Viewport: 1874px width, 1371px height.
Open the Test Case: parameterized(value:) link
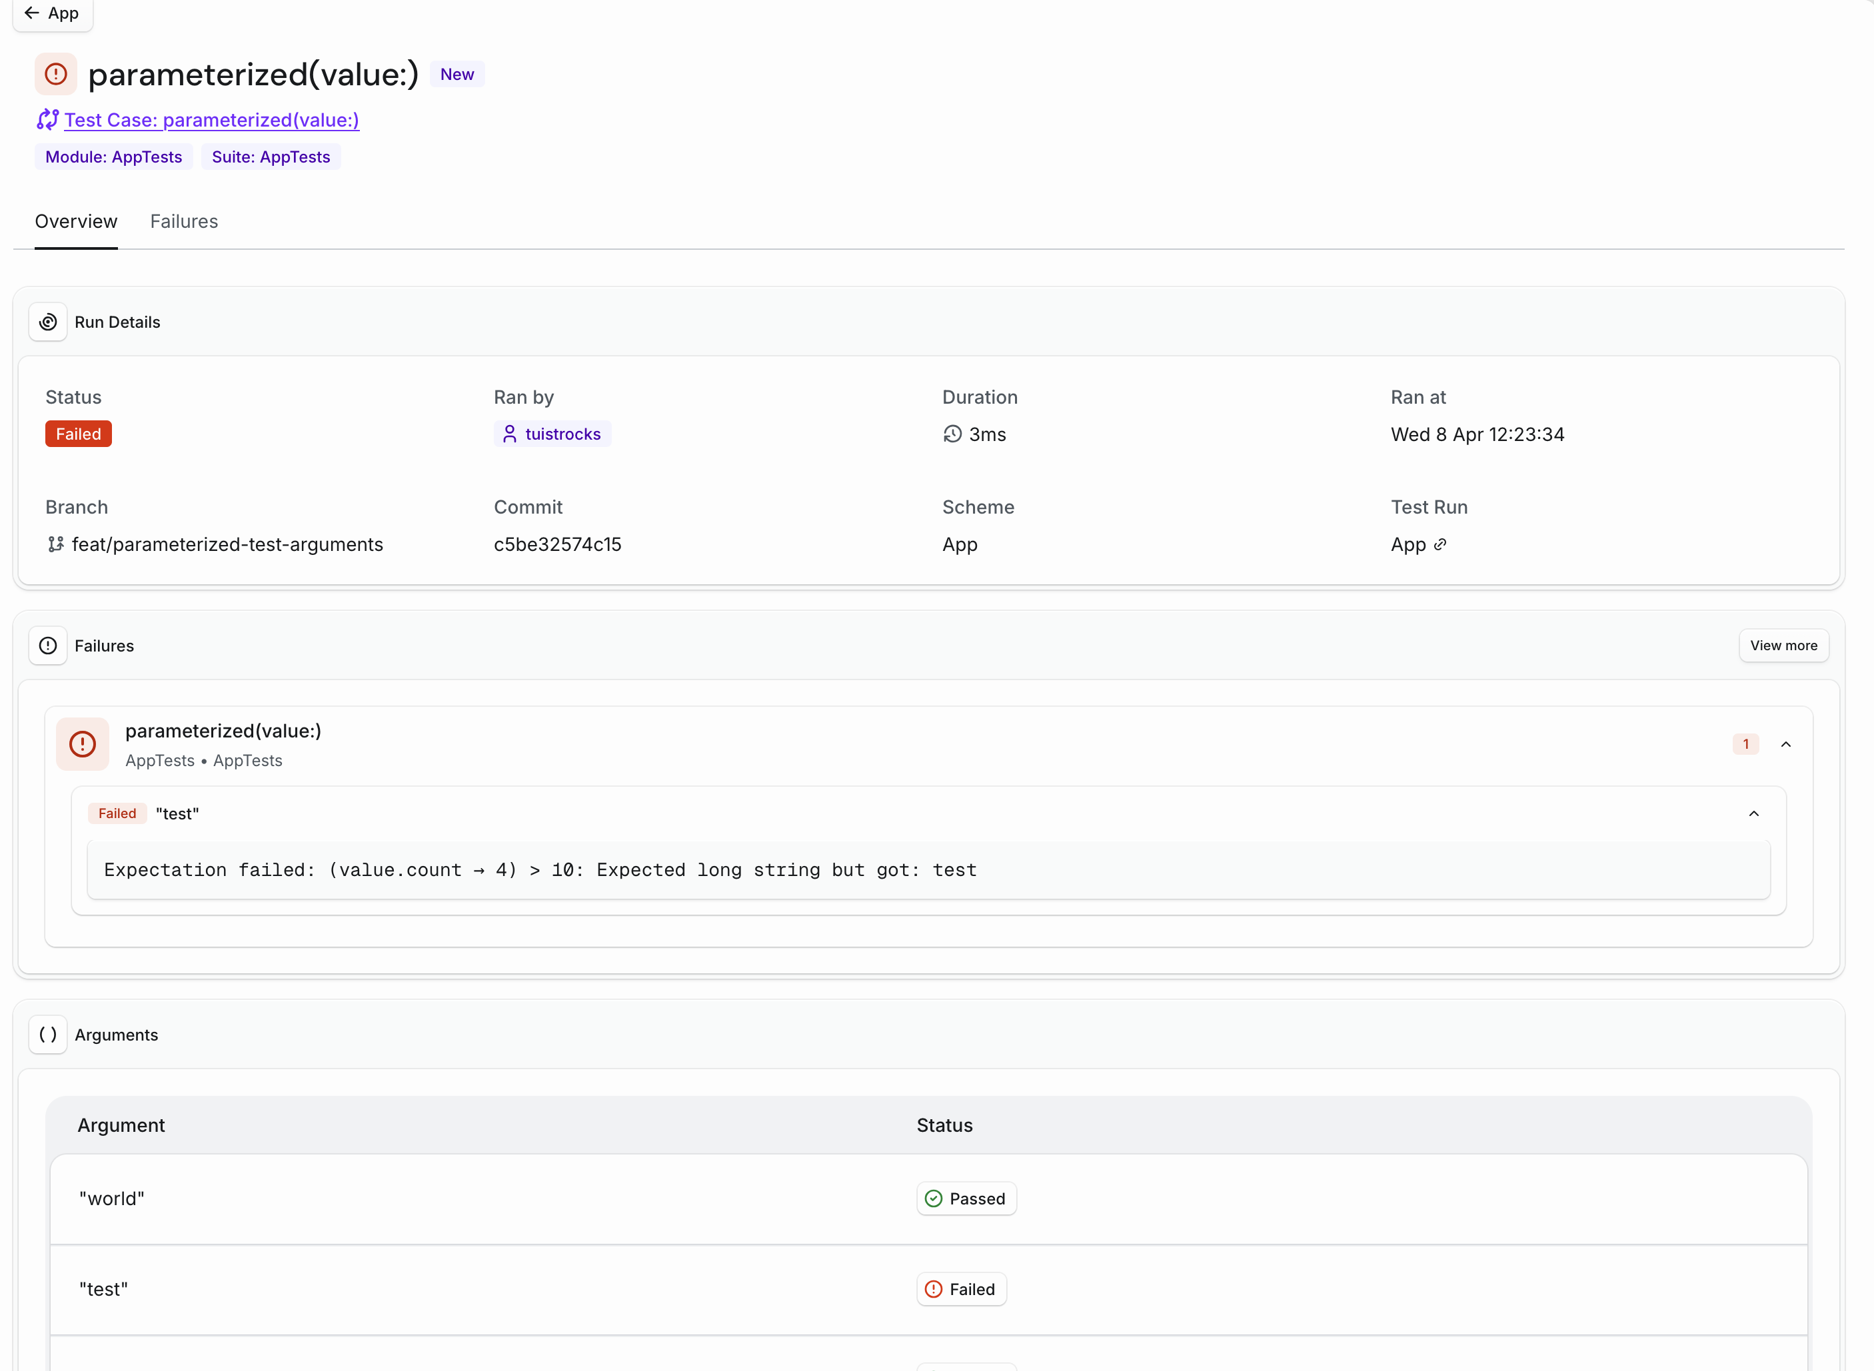click(x=212, y=119)
